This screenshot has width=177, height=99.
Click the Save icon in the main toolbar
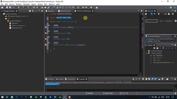coord(7,7)
